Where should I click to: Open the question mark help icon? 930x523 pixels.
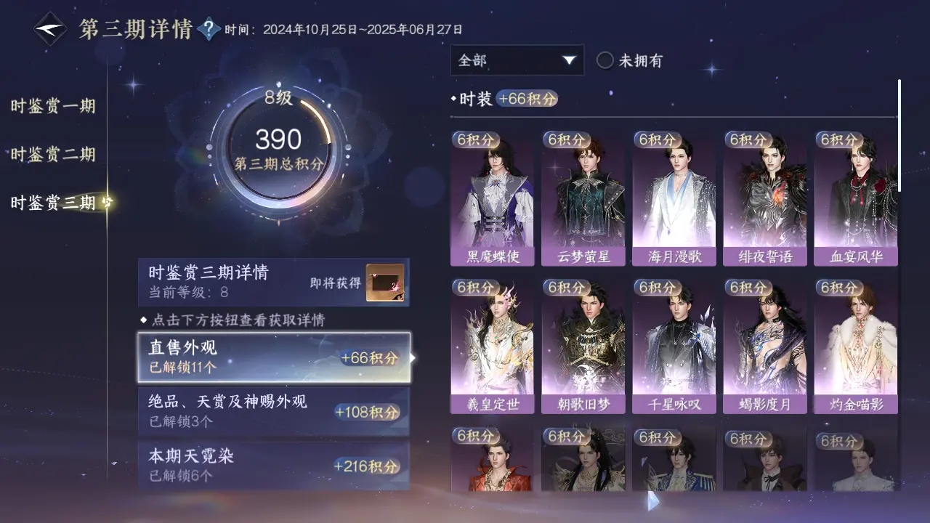[x=209, y=29]
